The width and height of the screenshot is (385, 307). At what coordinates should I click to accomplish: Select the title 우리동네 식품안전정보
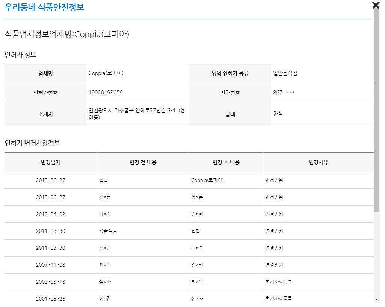44,7
